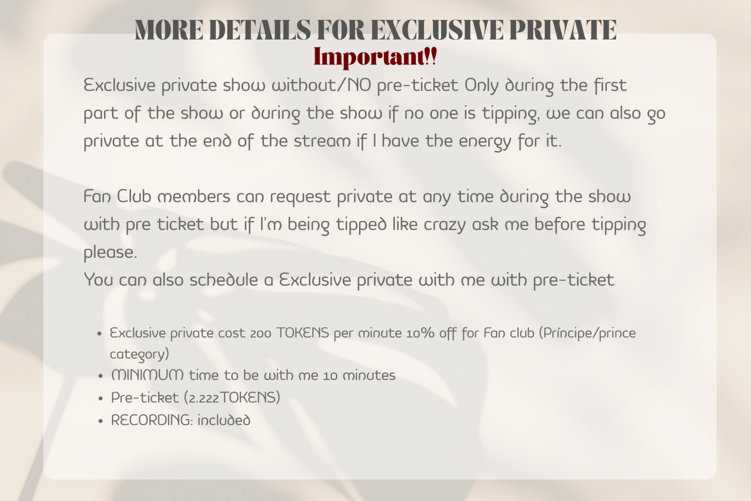The image size is (751, 501).
Task: Click the 'RECORDING: included' list item
Action: (181, 420)
